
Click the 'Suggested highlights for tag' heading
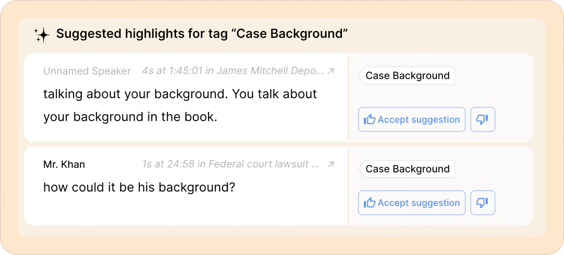[x=202, y=34]
